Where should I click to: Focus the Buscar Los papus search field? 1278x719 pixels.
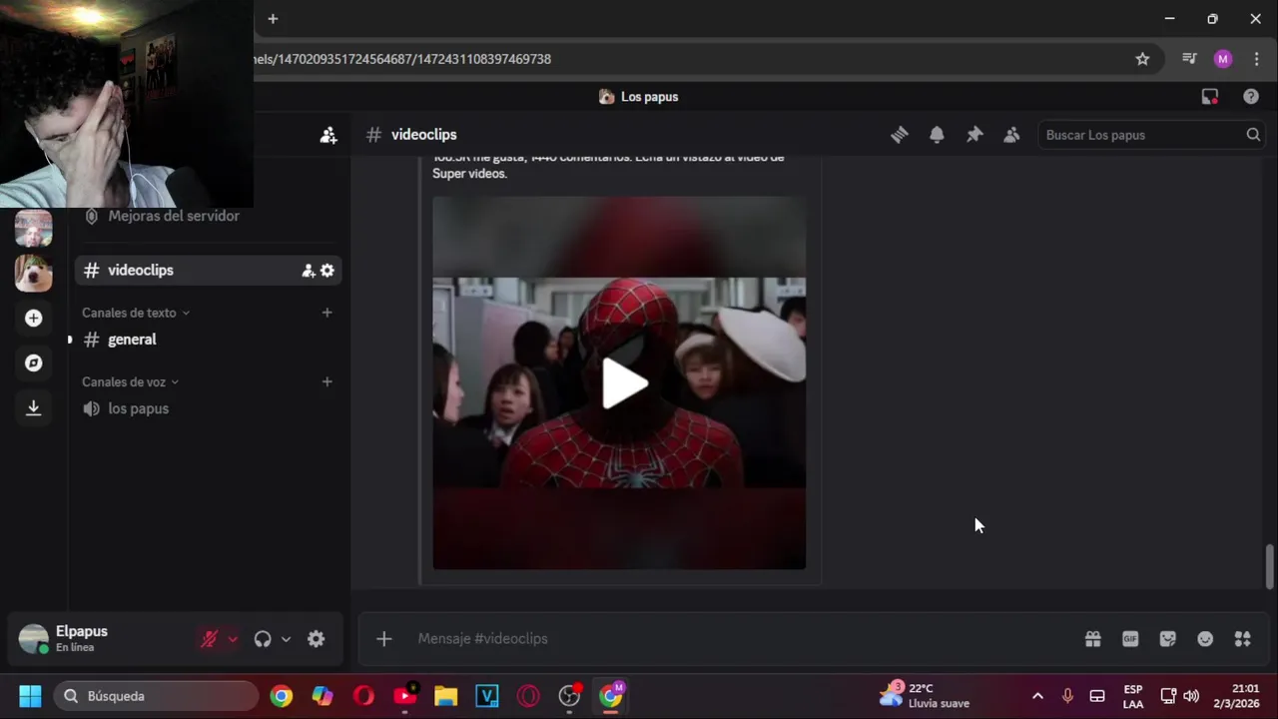click(x=1151, y=135)
